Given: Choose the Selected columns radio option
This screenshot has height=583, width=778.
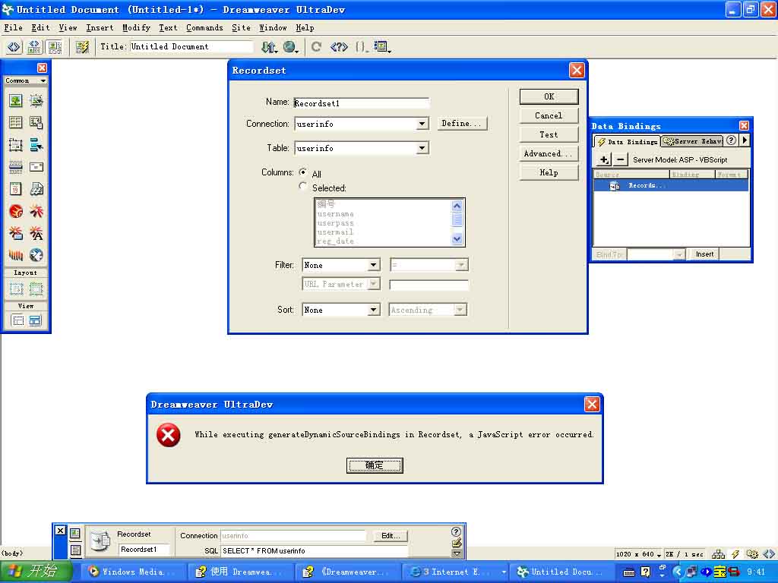Looking at the screenshot, I should [303, 187].
